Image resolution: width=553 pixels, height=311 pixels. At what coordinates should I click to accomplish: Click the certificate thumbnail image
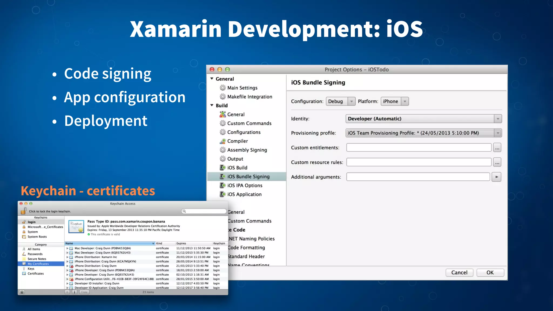76,227
